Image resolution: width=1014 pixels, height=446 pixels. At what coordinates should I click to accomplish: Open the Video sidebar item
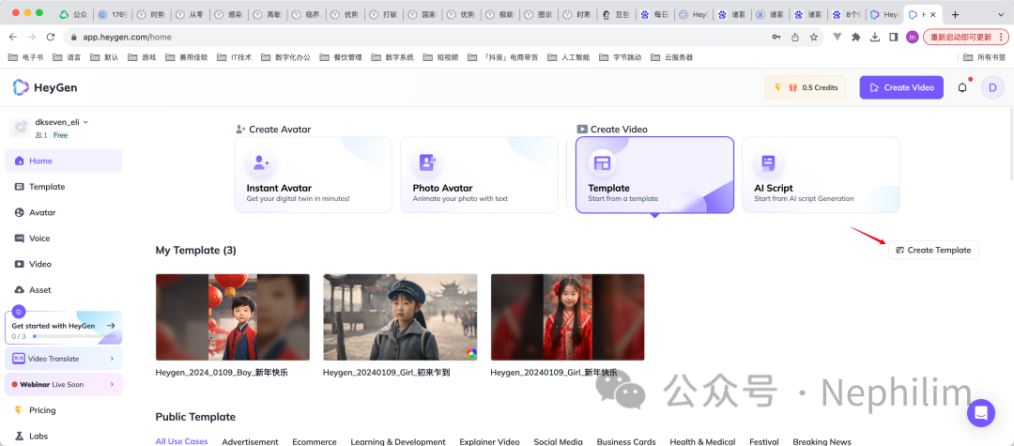[64, 265]
